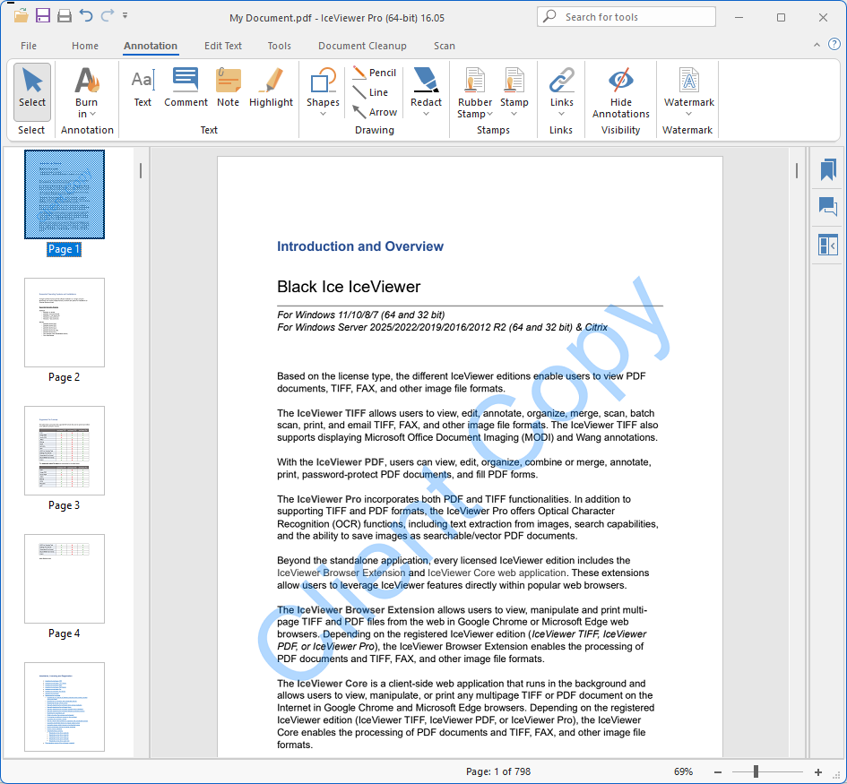Expand the Redact dropdown arrow

pyautogui.click(x=426, y=114)
